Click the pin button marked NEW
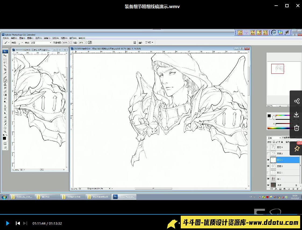The image size is (302, 230). [x=297, y=149]
